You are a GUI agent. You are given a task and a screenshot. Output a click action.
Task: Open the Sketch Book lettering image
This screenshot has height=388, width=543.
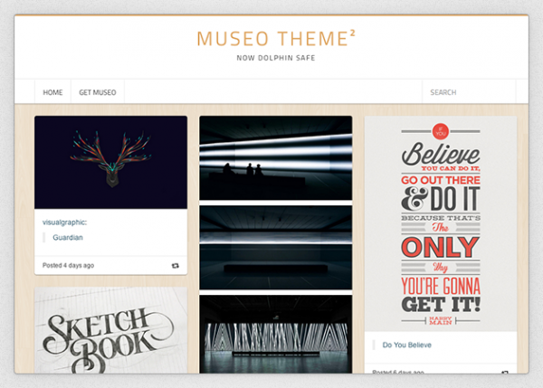click(110, 330)
